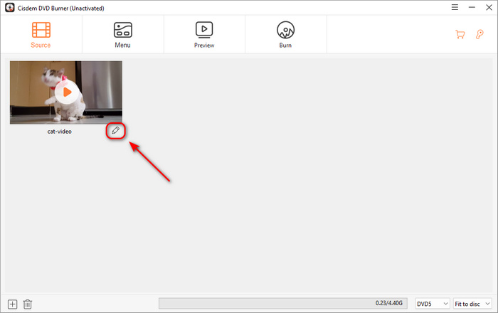This screenshot has width=498, height=313.
Task: Open the Fit to disc dropdown
Action: point(472,304)
